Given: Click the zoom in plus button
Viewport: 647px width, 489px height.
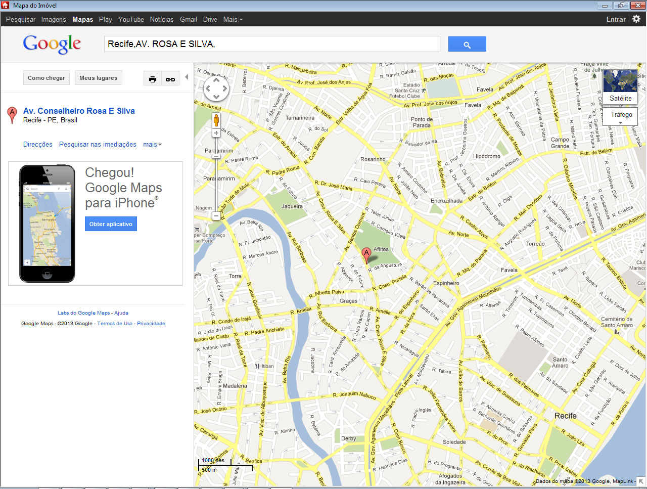Looking at the screenshot, I should [216, 133].
